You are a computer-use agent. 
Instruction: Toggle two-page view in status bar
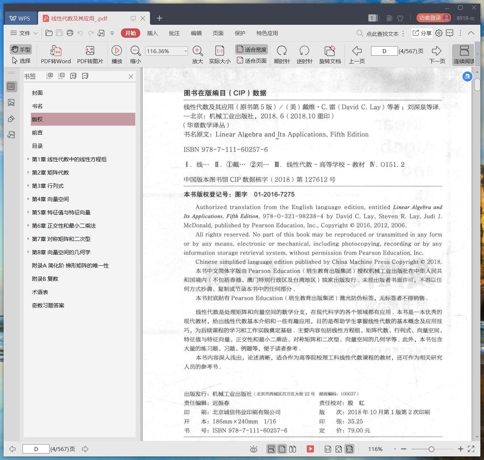pos(293,449)
